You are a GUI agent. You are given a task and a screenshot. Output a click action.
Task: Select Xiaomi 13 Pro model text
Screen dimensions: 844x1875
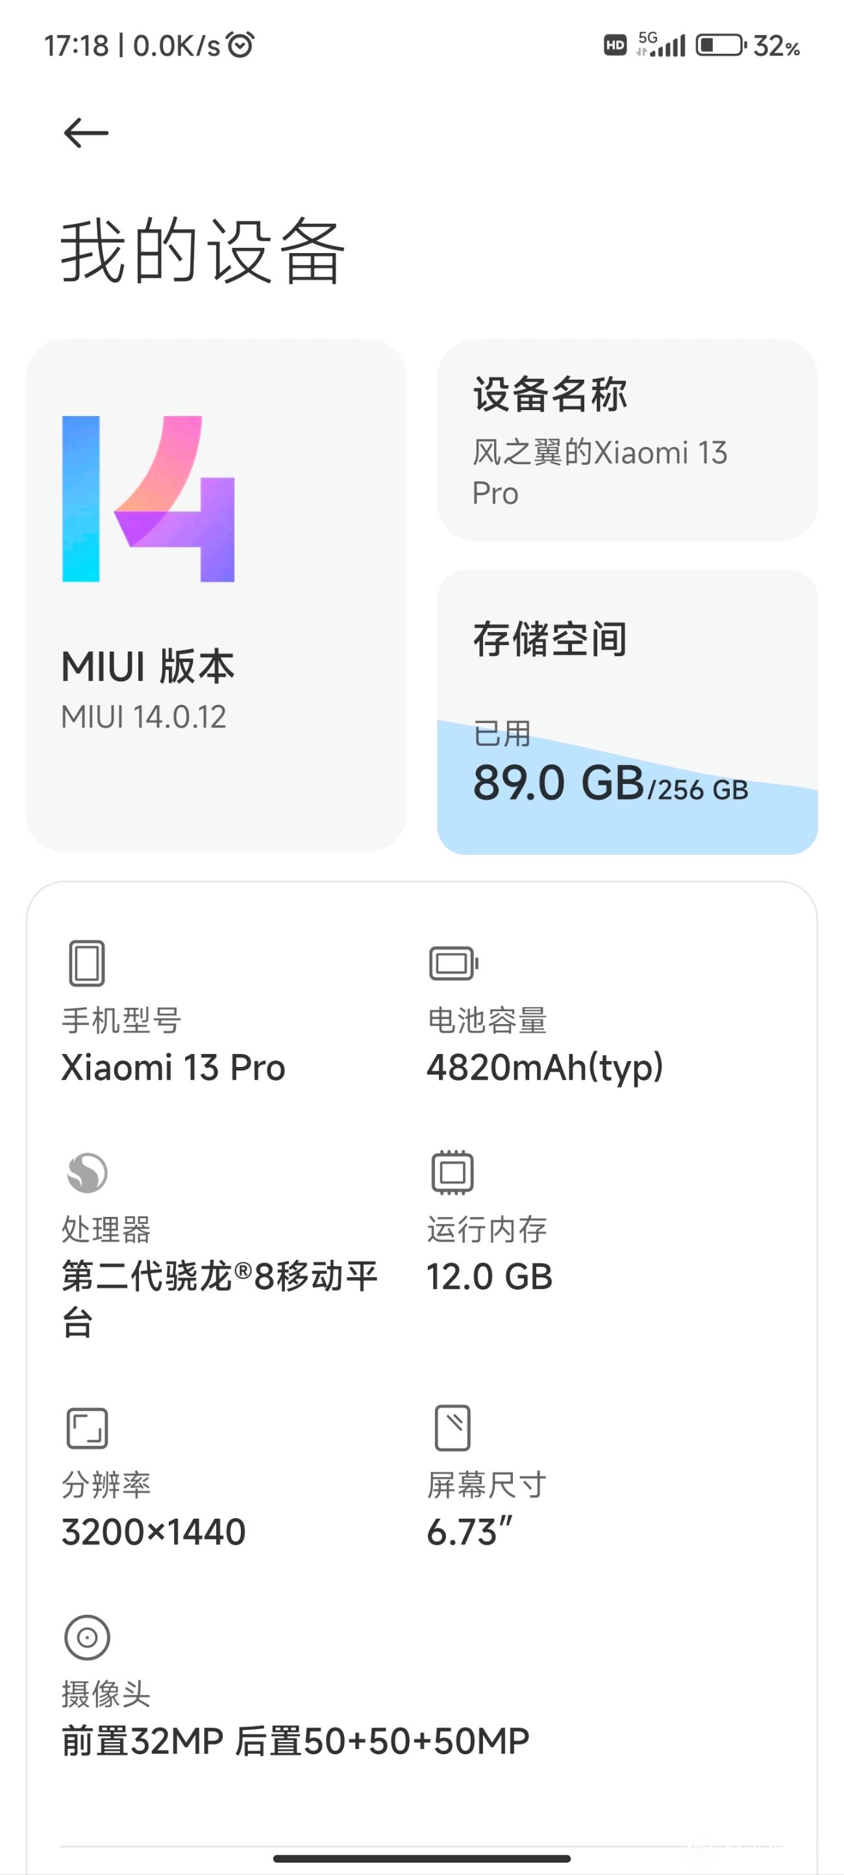173,1068
